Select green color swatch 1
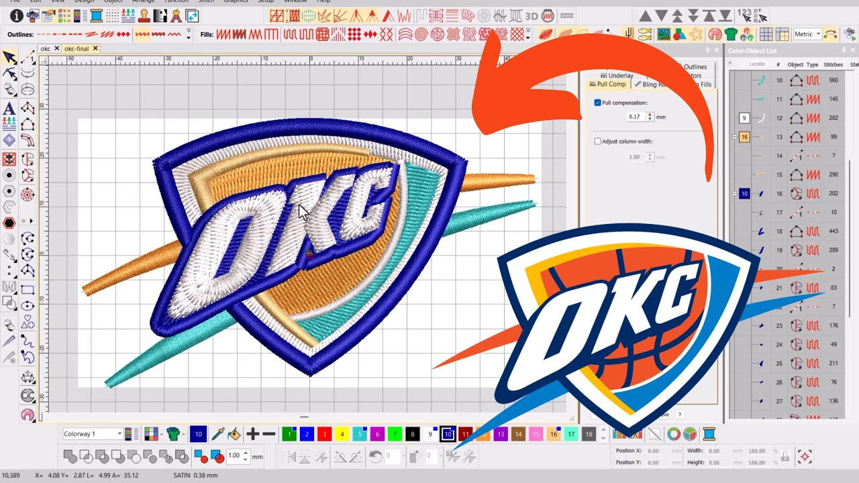Screen dimensions: 859x483 click(x=289, y=434)
